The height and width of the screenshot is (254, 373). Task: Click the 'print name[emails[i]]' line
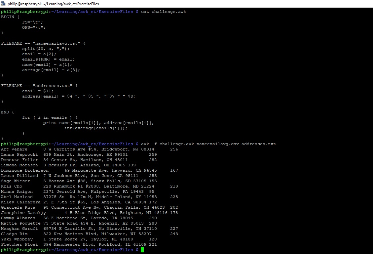pos(98,123)
